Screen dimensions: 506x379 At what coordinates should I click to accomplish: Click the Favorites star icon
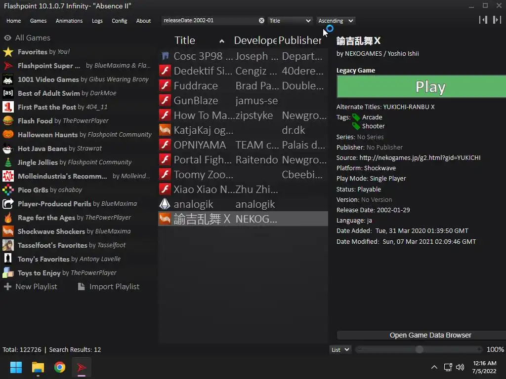[x=8, y=52]
